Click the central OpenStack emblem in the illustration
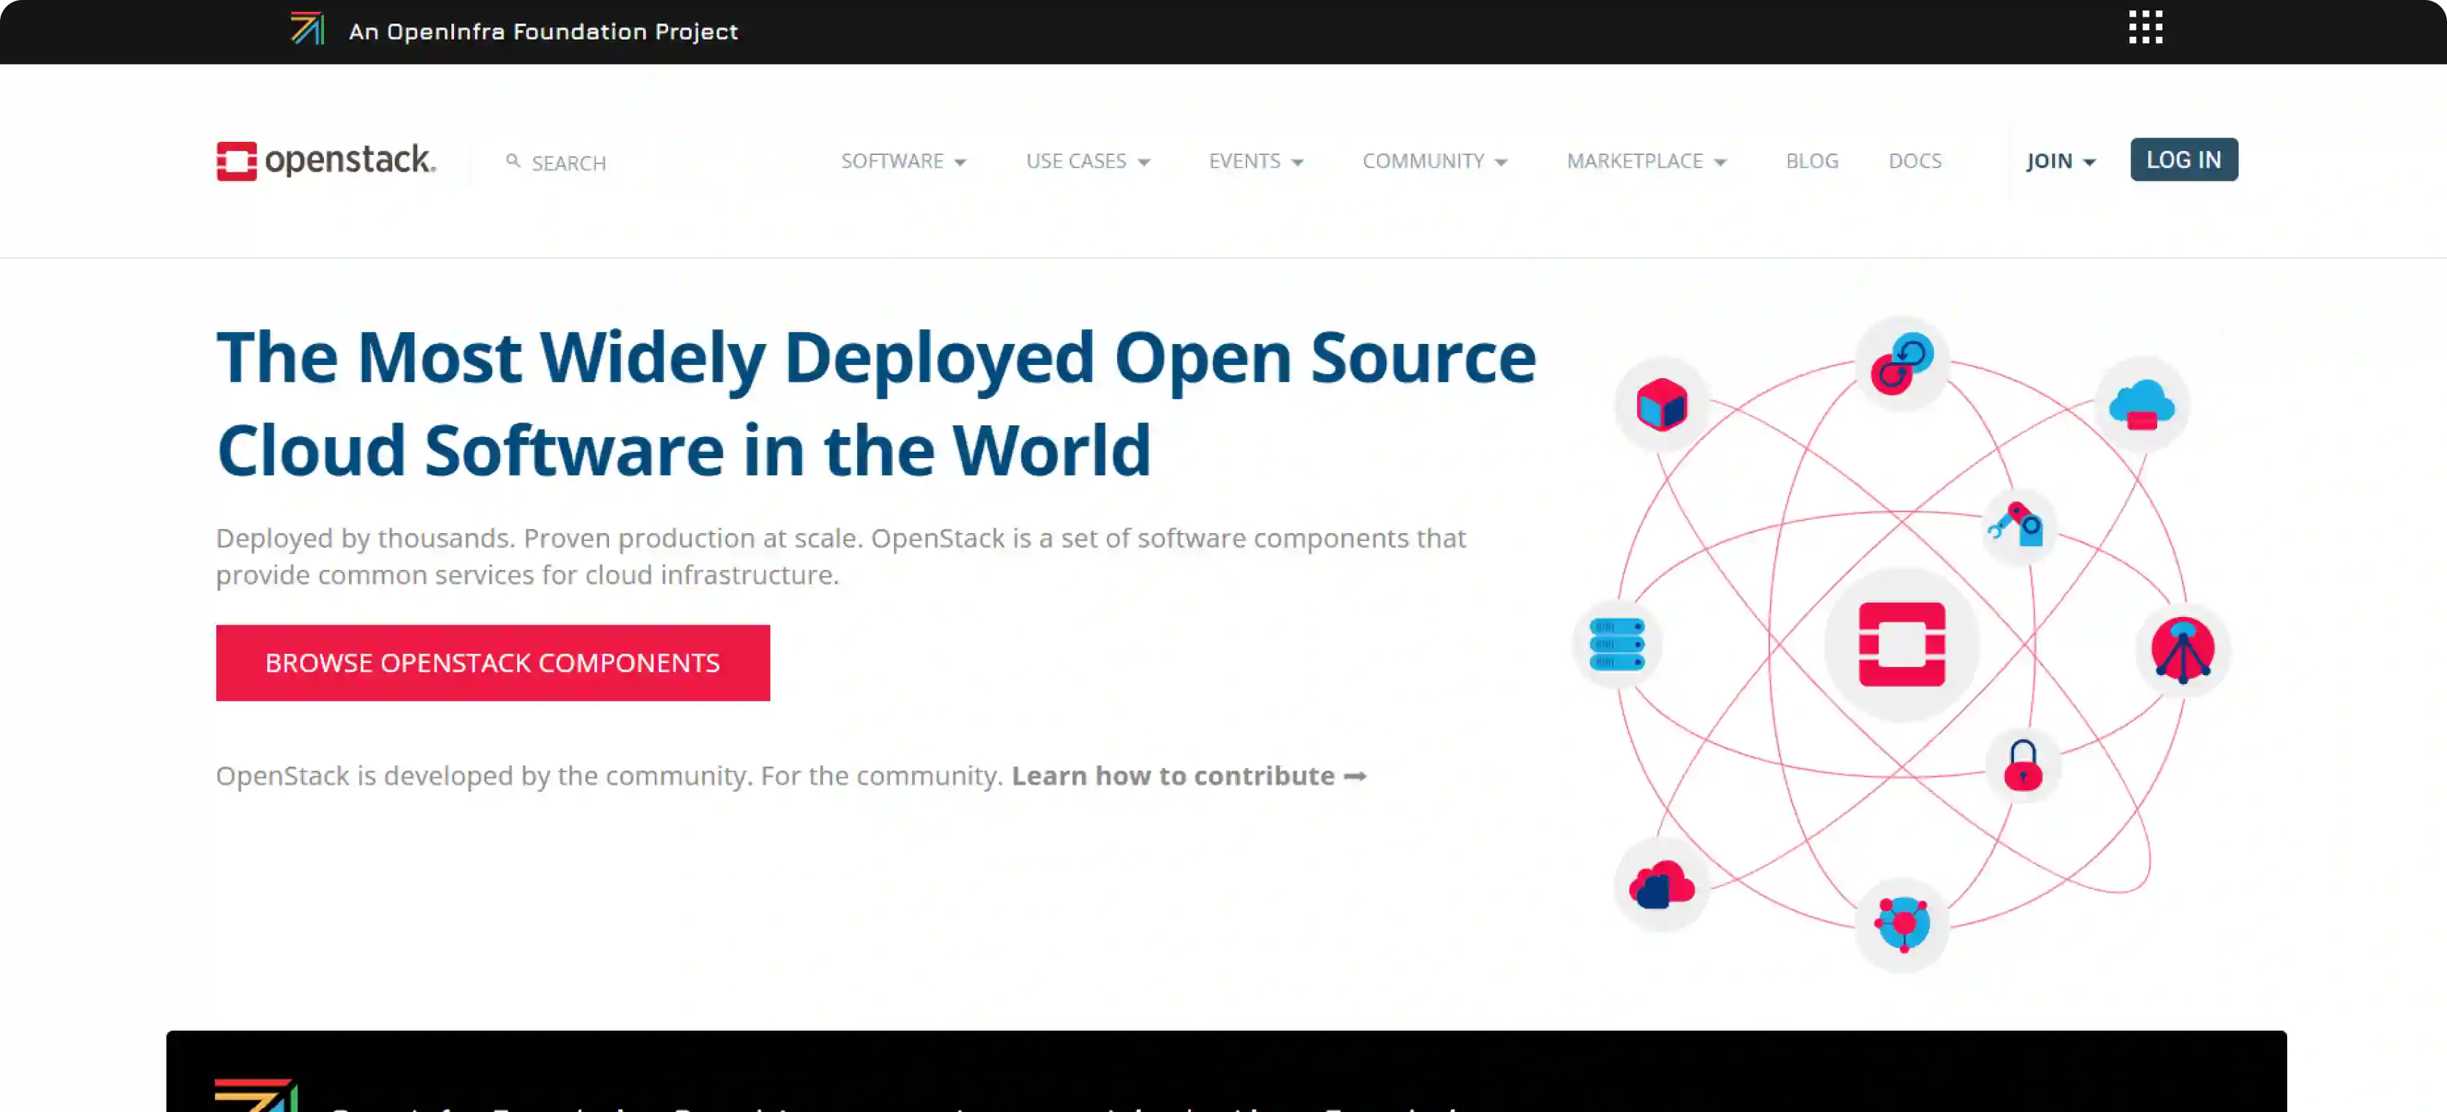The width and height of the screenshot is (2447, 1112). pyautogui.click(x=1901, y=644)
